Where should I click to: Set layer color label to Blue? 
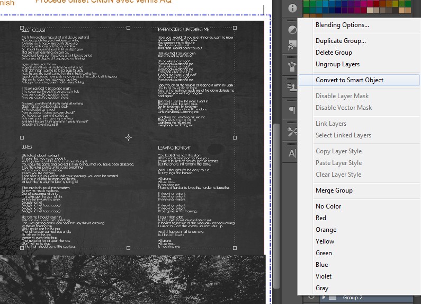[x=321, y=264]
